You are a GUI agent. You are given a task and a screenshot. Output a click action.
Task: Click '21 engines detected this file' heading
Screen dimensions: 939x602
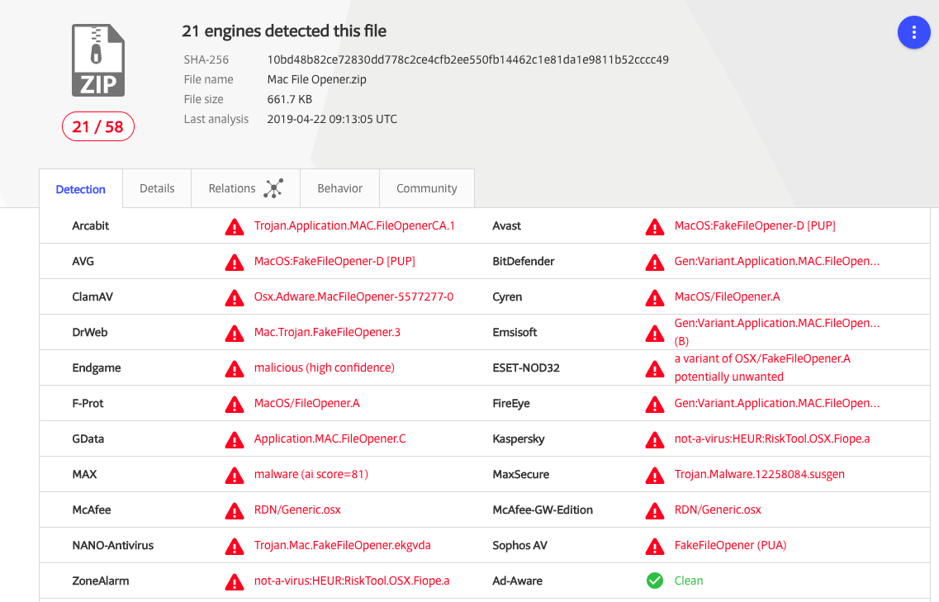point(284,31)
